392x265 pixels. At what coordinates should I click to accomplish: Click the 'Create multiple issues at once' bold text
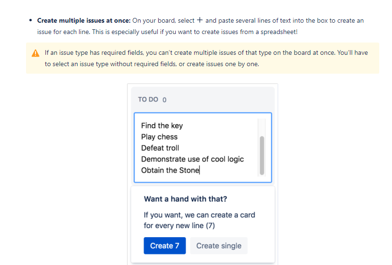(84, 20)
